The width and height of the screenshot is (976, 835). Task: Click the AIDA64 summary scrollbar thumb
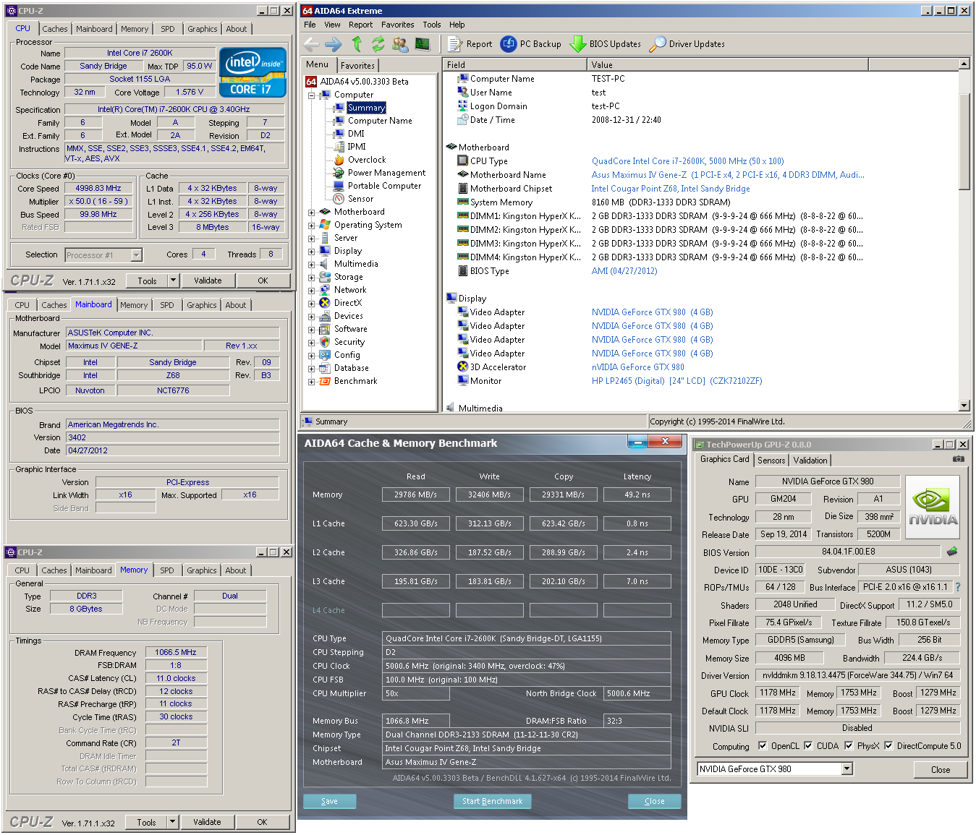click(964, 141)
